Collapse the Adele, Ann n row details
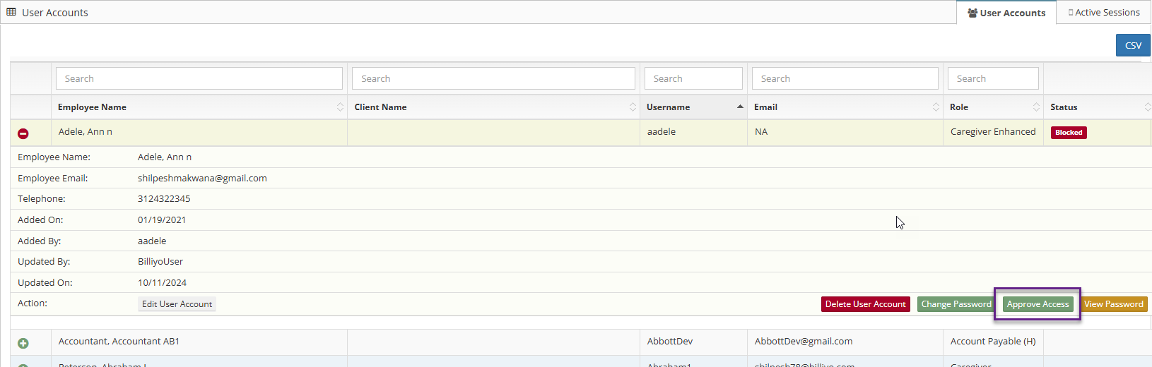This screenshot has width=1152, height=367. tap(23, 133)
